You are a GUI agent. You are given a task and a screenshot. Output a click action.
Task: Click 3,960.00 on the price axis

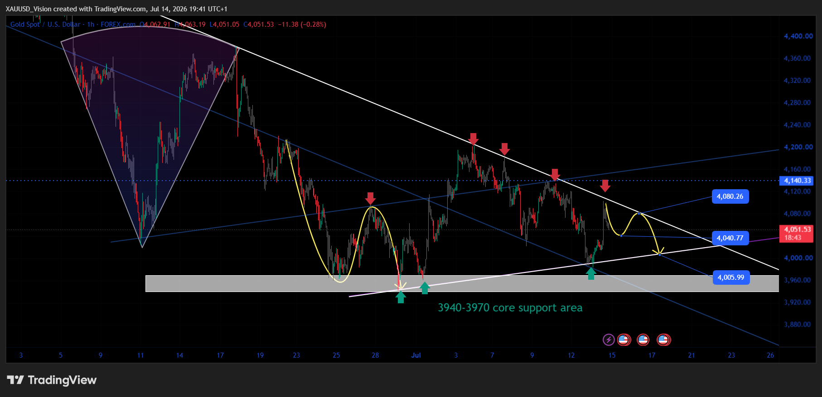click(x=798, y=280)
